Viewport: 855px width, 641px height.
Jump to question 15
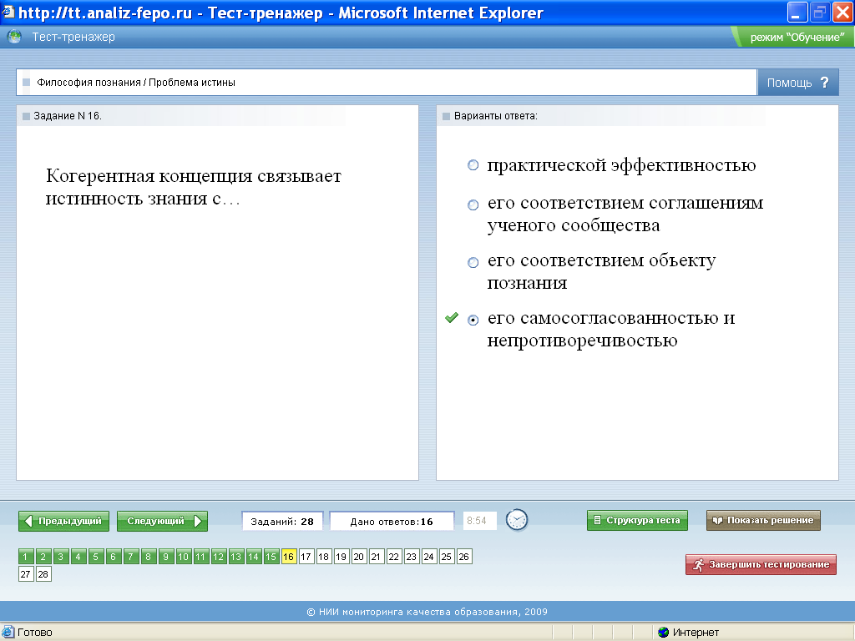[x=271, y=557]
